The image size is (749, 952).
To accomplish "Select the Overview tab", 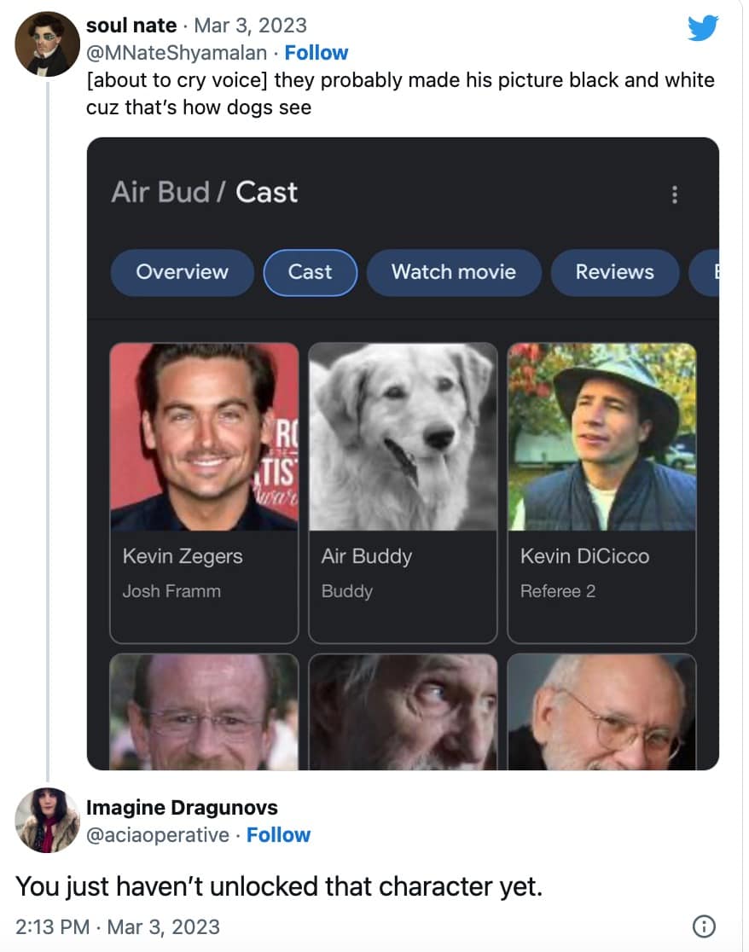I will [x=182, y=272].
